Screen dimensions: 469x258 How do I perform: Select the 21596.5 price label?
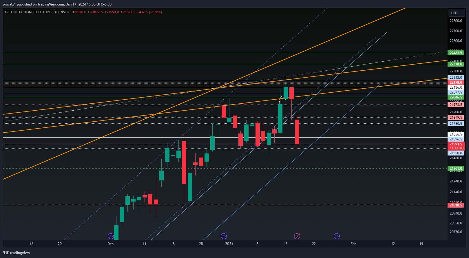click(x=456, y=139)
